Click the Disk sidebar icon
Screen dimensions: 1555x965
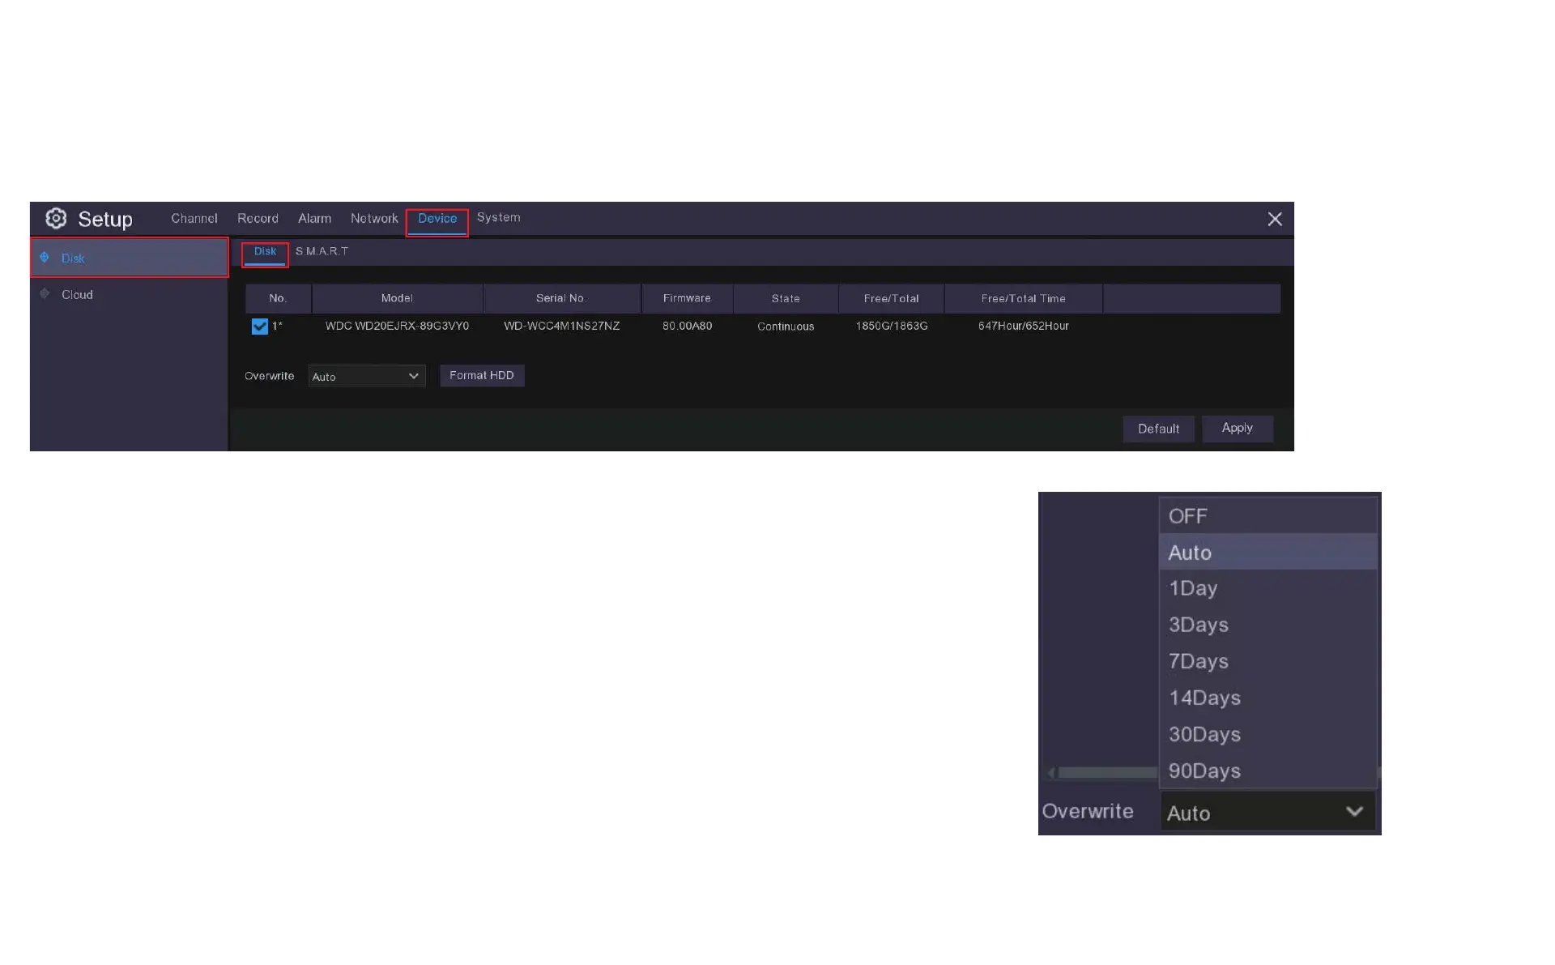coord(45,258)
